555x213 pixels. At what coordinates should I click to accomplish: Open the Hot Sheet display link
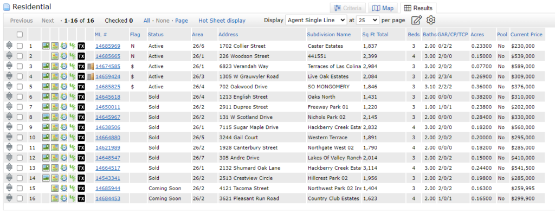[x=222, y=21]
